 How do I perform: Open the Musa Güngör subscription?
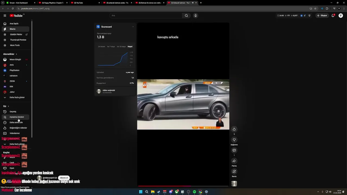coord(15,59)
